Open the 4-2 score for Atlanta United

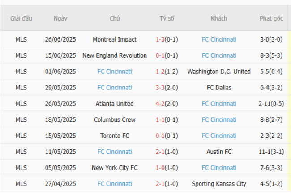[x=160, y=104]
